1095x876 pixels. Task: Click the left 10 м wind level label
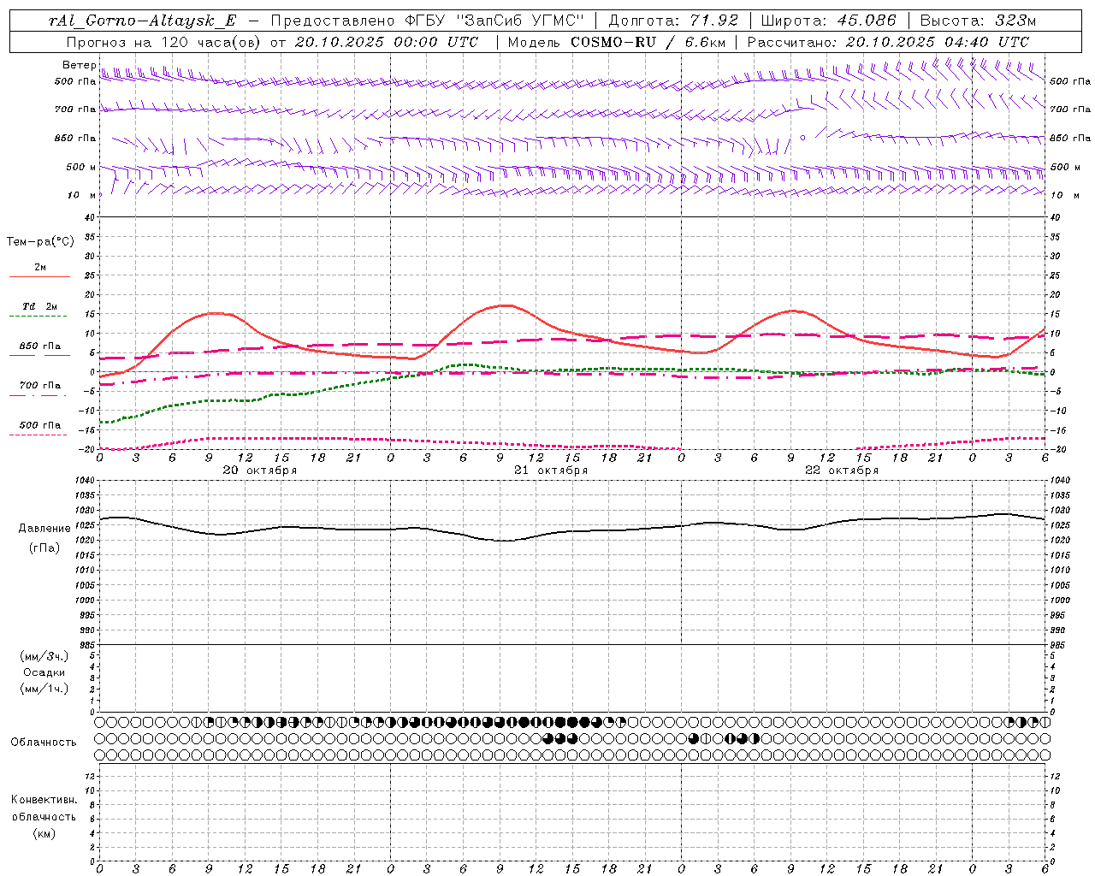82,195
